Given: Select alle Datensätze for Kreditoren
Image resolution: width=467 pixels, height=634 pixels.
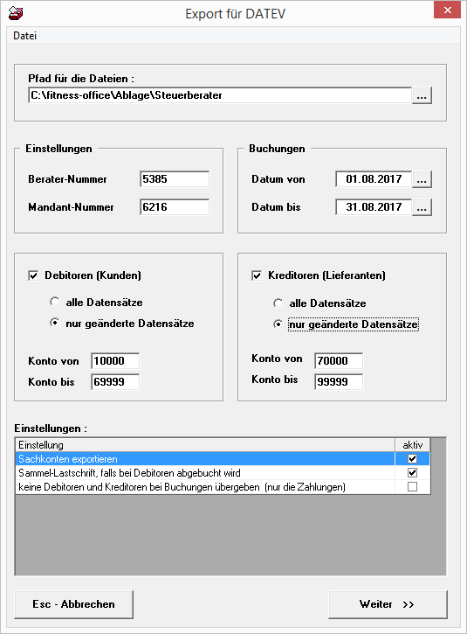Looking at the screenshot, I should 278,303.
